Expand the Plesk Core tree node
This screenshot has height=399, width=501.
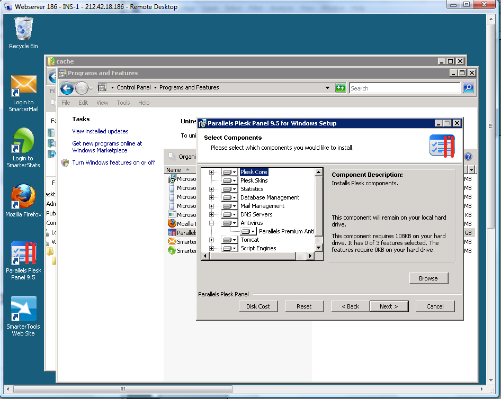pos(211,172)
